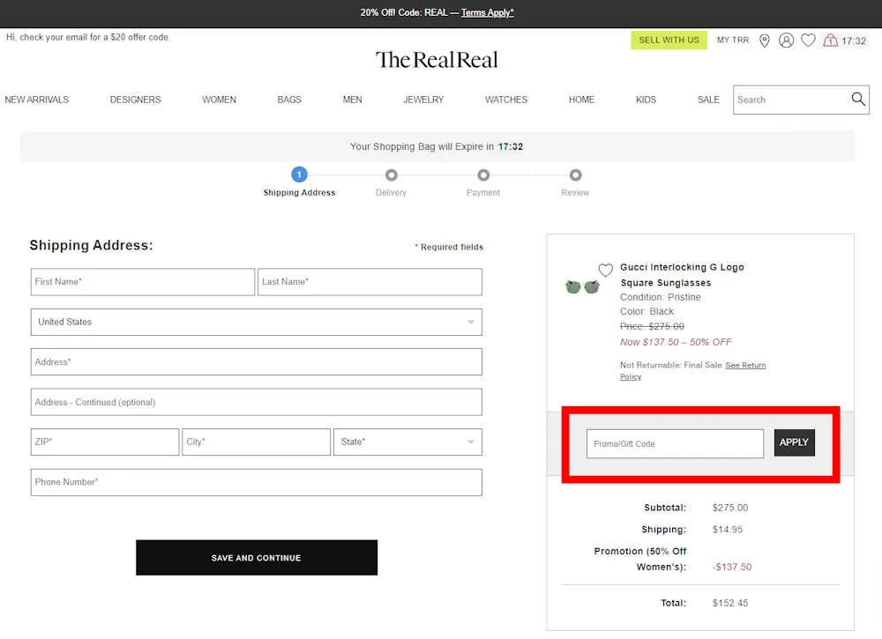Click the Gucci sunglasses thumbnail
This screenshot has width=882, height=639.
[582, 287]
